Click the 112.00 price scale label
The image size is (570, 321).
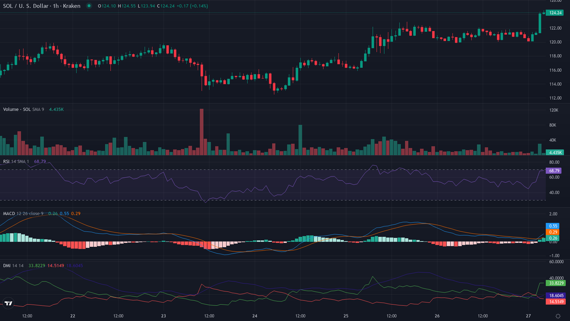click(x=556, y=98)
